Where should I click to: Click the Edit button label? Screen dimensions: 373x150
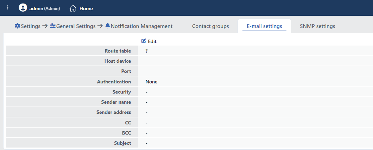152,41
